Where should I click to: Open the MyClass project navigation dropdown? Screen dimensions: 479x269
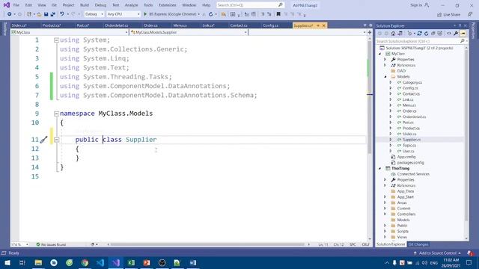click(70, 32)
